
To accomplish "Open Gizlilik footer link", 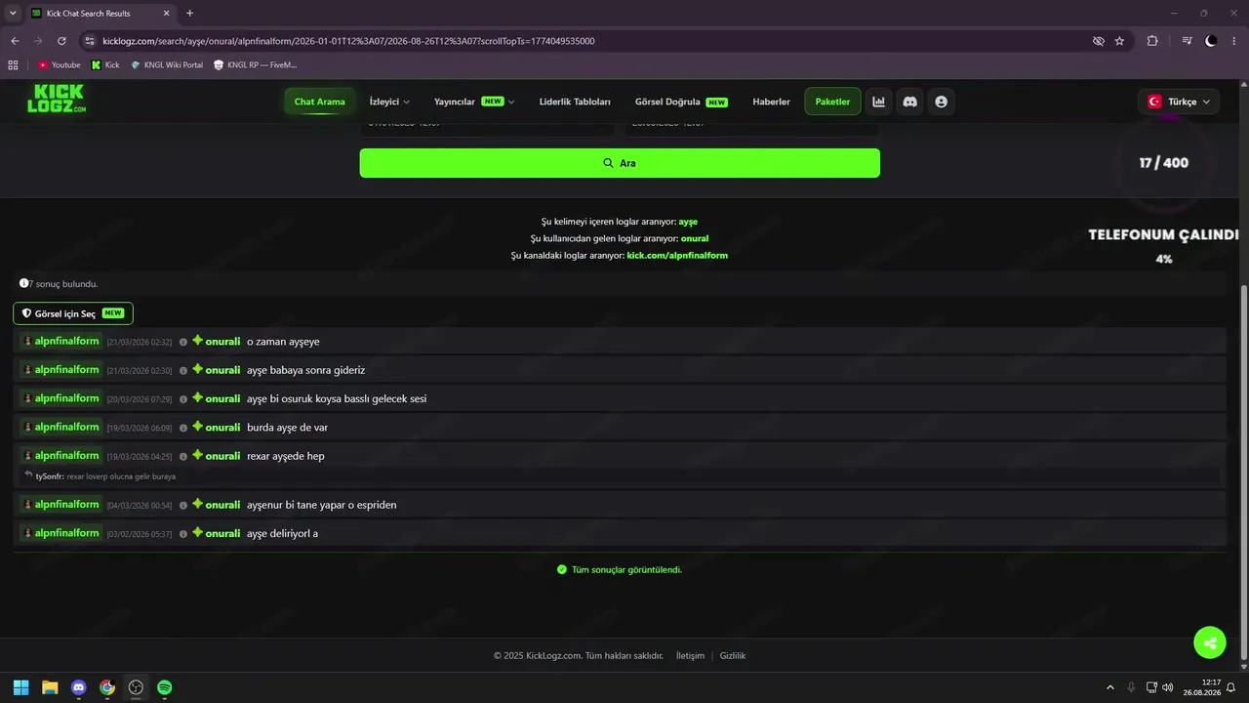I will [x=733, y=656].
